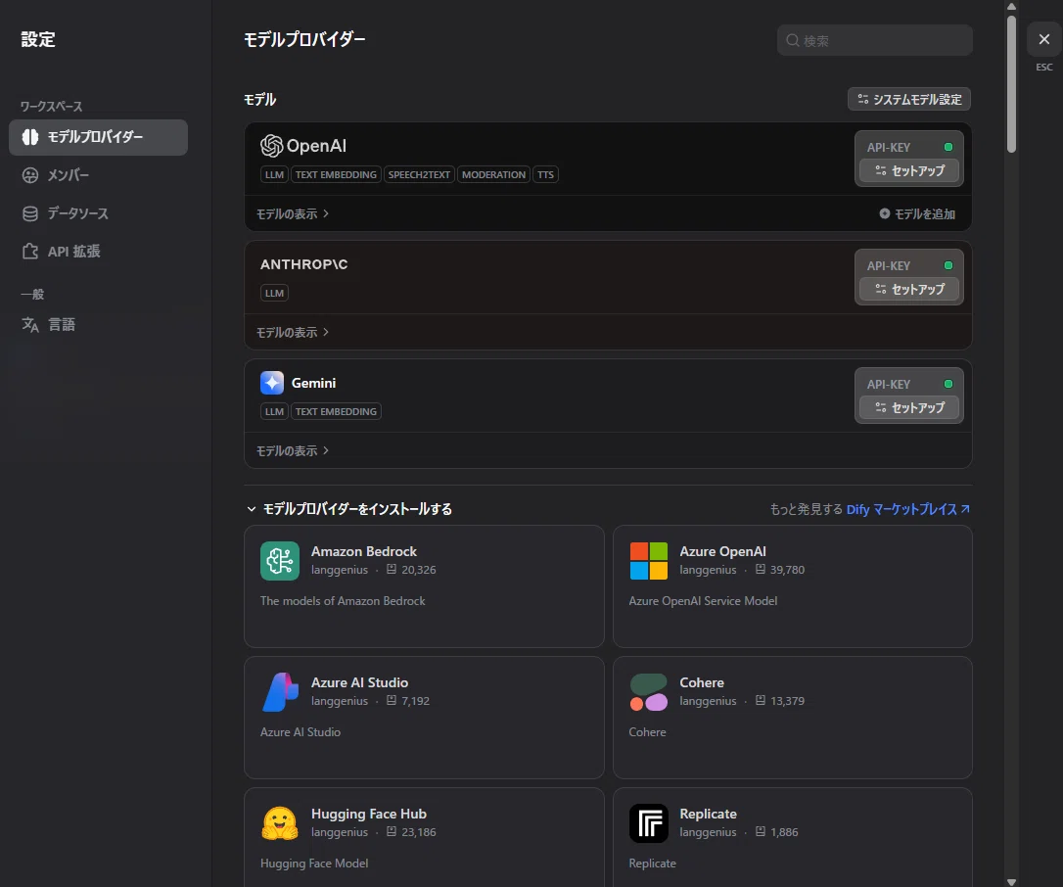This screenshot has width=1063, height=887.
Task: Expand Gemini モデルの表示
Action: (293, 451)
